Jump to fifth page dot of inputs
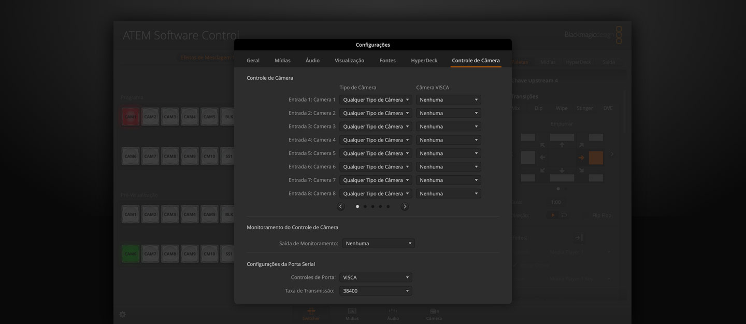This screenshot has width=746, height=324. pos(388,206)
